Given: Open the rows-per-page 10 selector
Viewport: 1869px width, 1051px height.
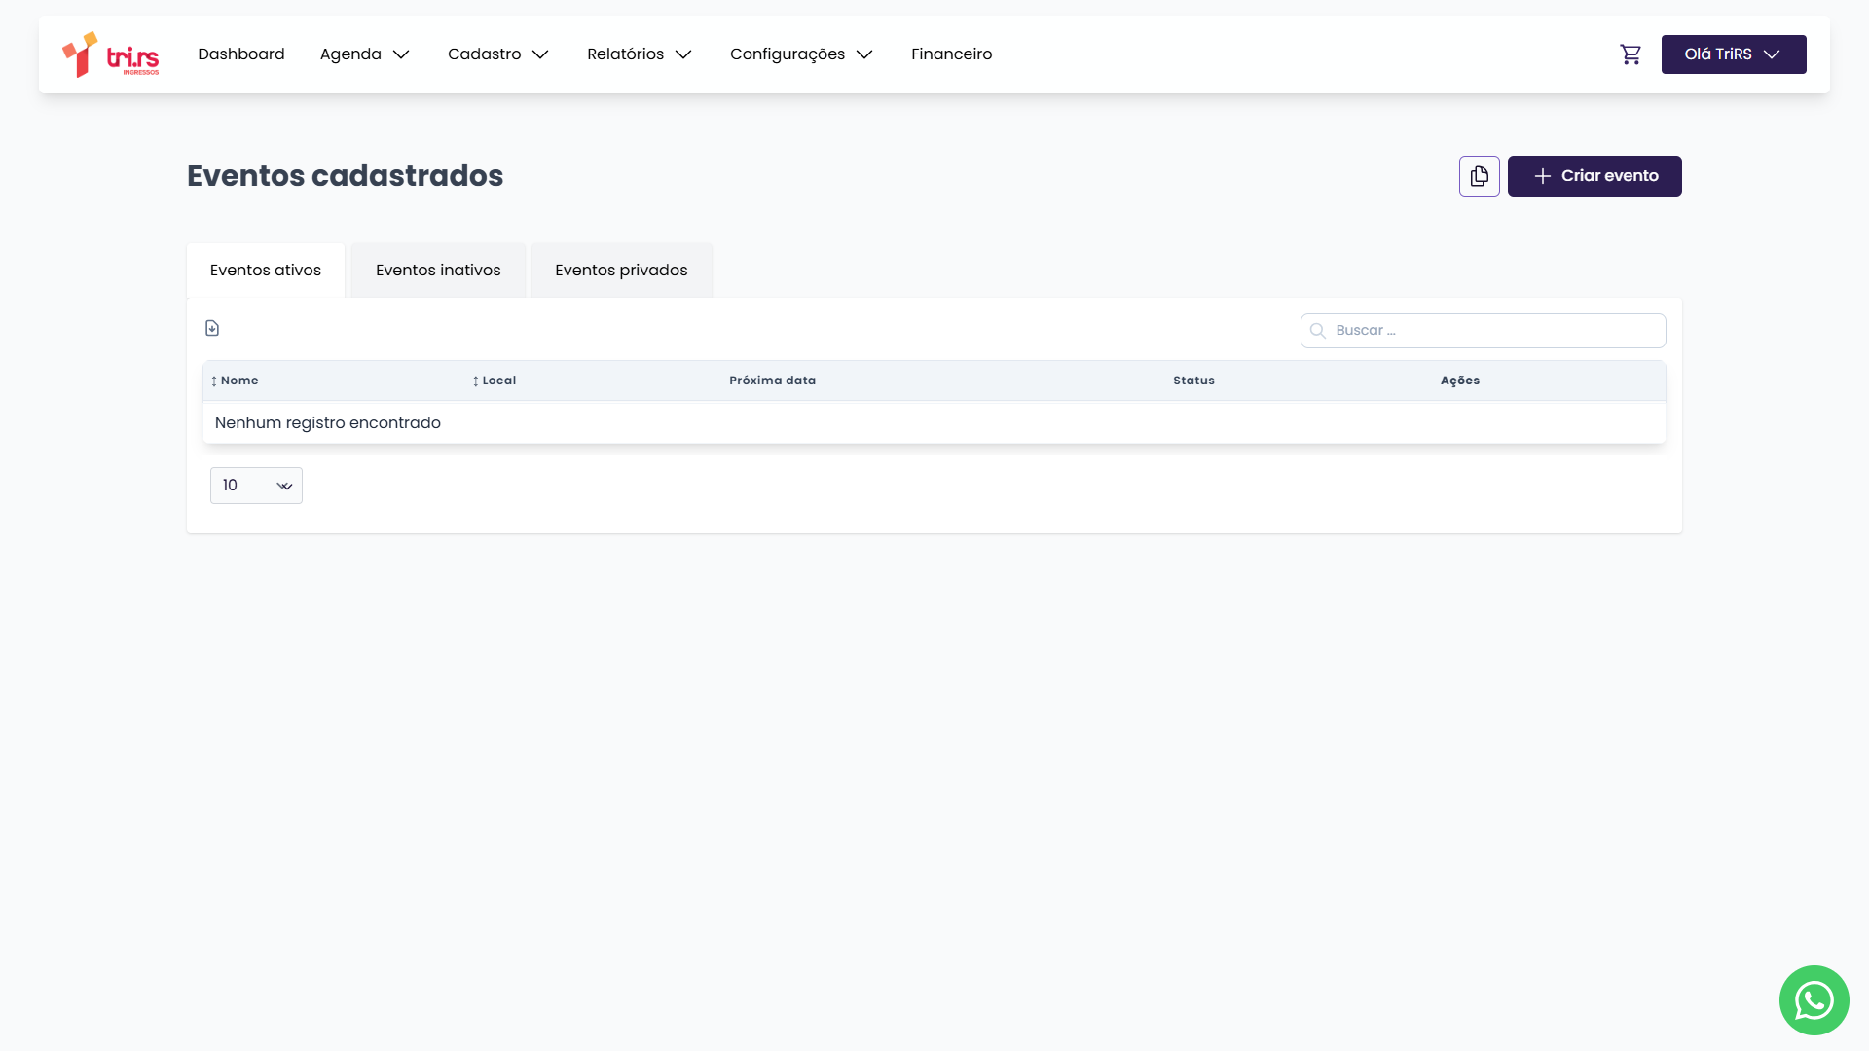Looking at the screenshot, I should (x=256, y=486).
